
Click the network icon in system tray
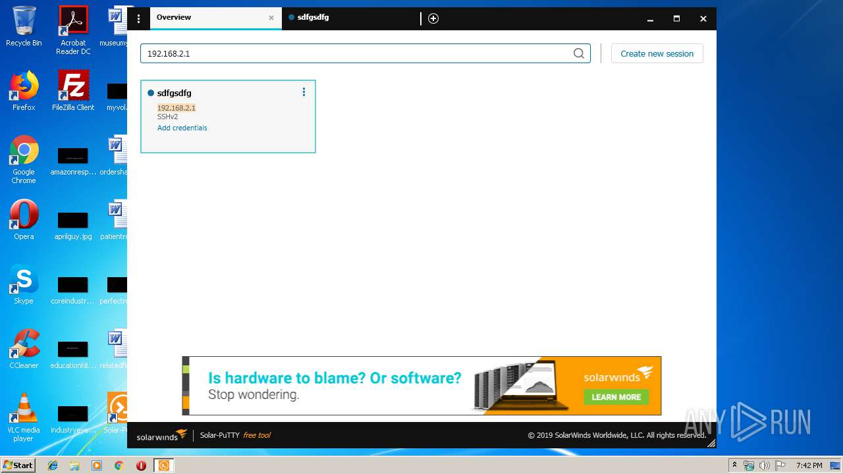click(749, 465)
